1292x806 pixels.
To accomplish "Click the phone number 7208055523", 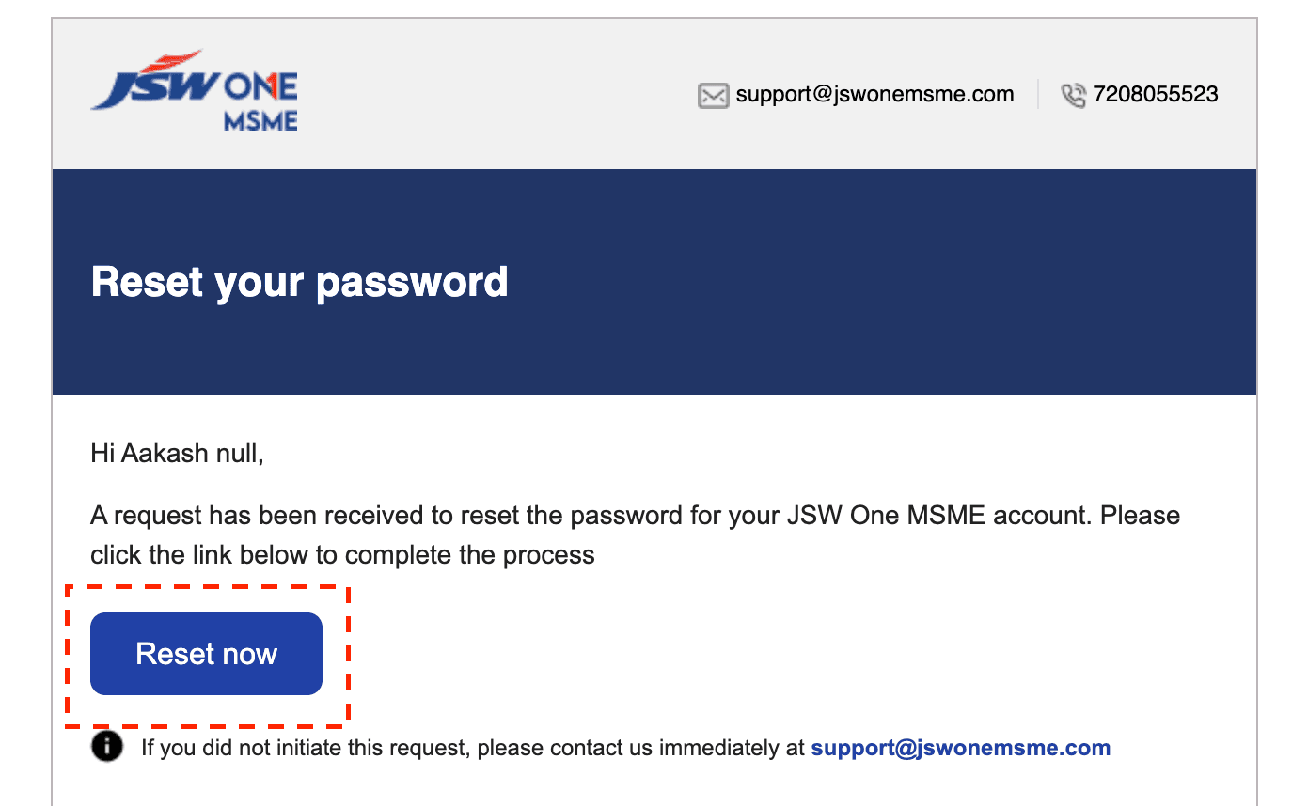I will pyautogui.click(x=1156, y=94).
